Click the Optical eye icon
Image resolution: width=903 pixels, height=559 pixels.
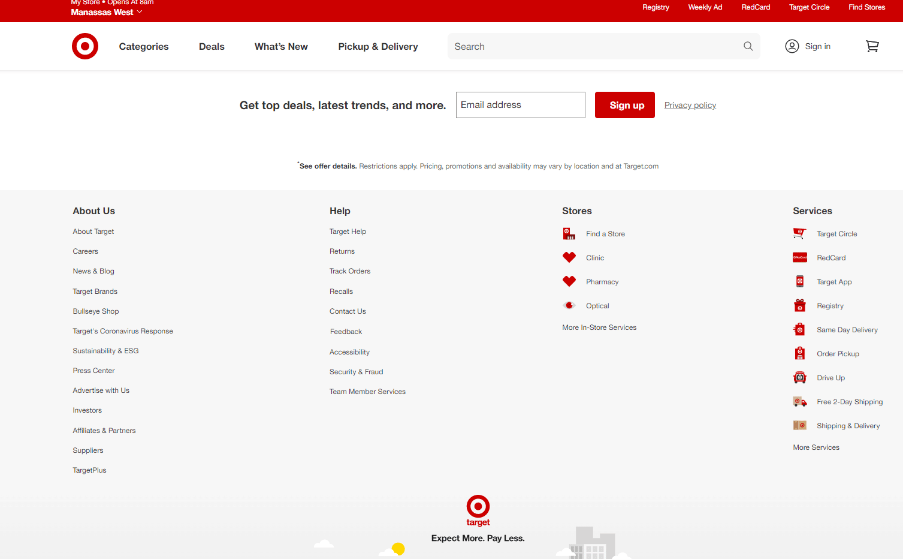(x=569, y=305)
